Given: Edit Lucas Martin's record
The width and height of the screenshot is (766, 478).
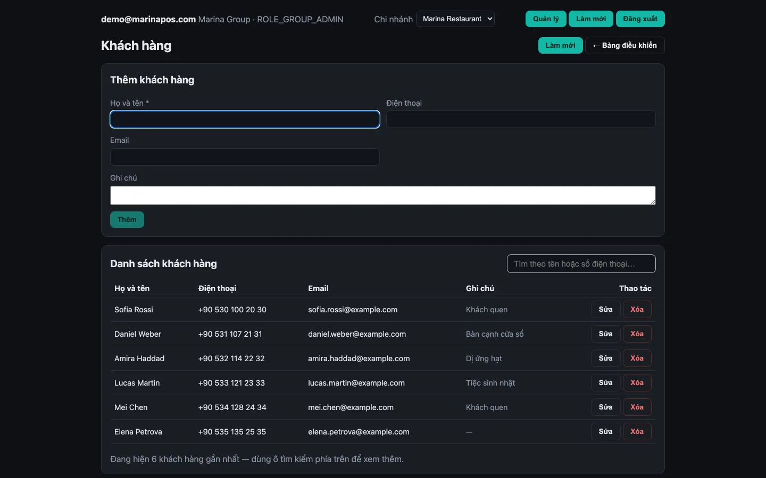Looking at the screenshot, I should point(605,383).
